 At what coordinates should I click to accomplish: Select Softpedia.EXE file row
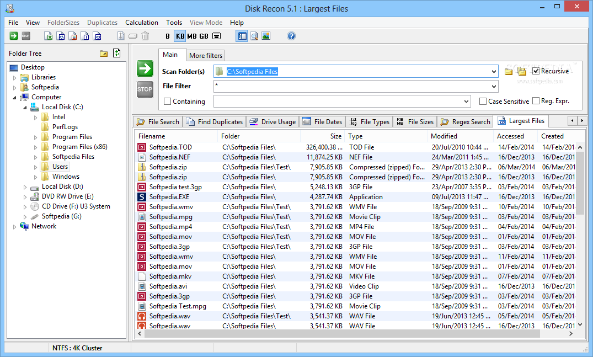coord(355,196)
